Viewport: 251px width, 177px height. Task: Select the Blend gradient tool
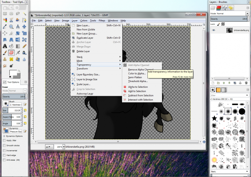click(x=18, y=46)
